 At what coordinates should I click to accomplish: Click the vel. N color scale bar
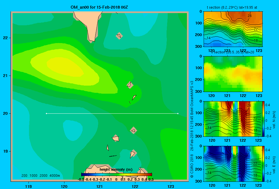(x=263, y=119)
